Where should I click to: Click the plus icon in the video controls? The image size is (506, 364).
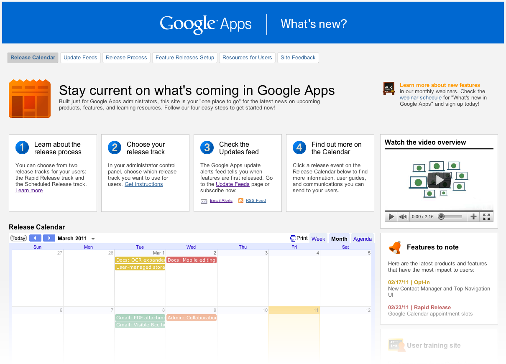coord(473,216)
